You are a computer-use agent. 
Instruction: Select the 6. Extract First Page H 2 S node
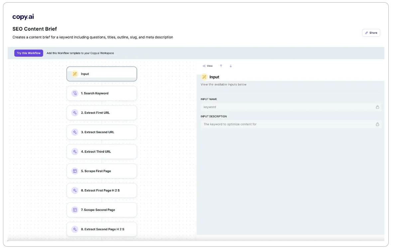[102, 190]
